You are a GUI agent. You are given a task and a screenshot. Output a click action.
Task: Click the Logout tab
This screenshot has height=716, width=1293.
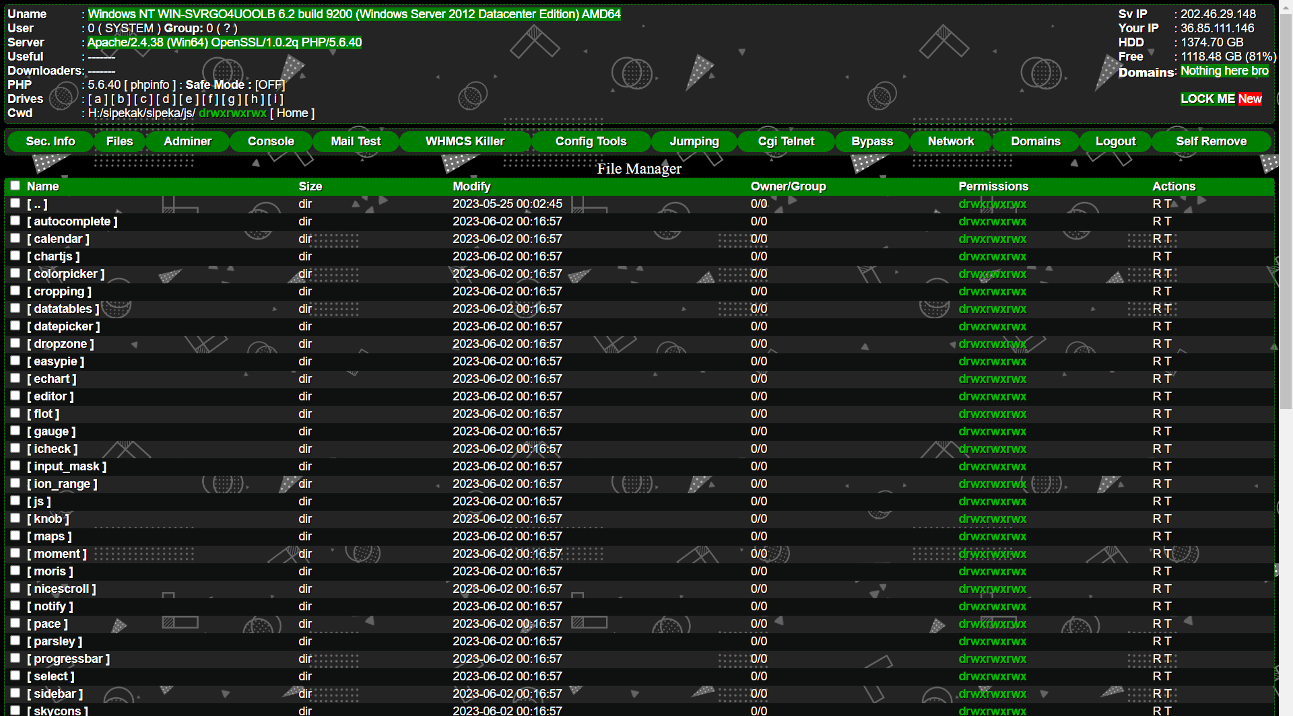click(1115, 141)
